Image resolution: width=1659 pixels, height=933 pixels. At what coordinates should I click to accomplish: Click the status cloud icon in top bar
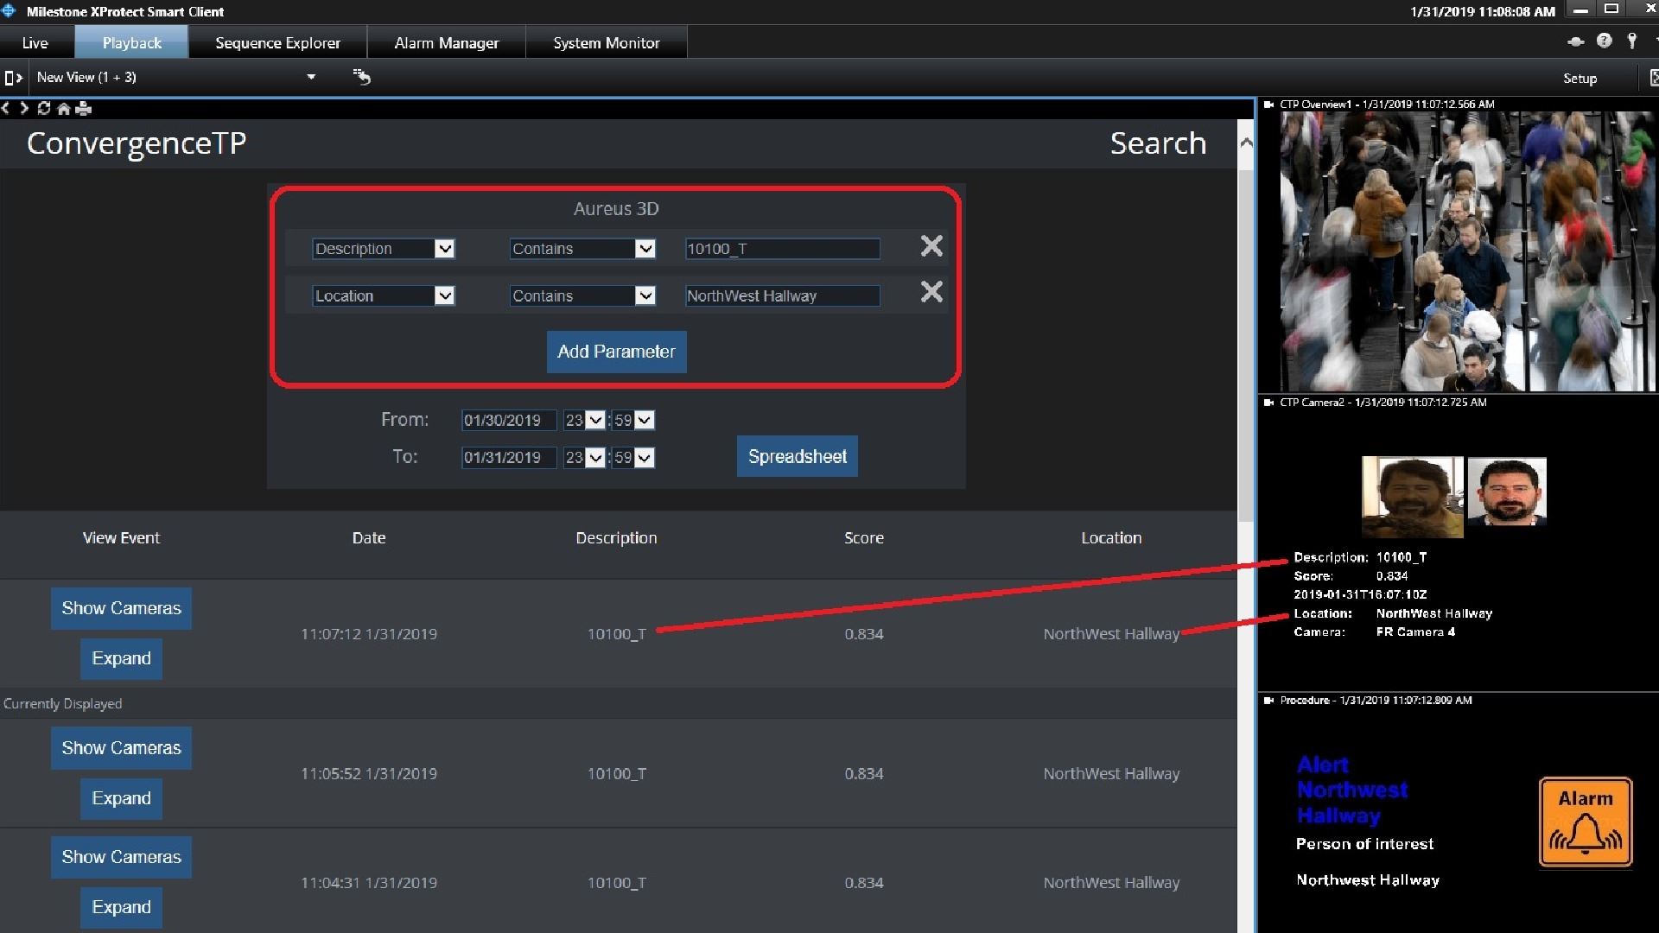click(x=1576, y=41)
